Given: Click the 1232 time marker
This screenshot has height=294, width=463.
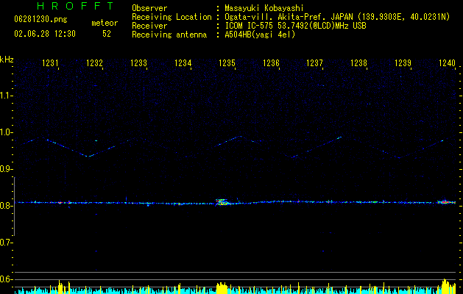Looking at the screenshot, I should coord(94,63).
